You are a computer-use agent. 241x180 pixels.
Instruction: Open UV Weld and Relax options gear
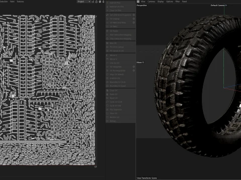pos(134,22)
